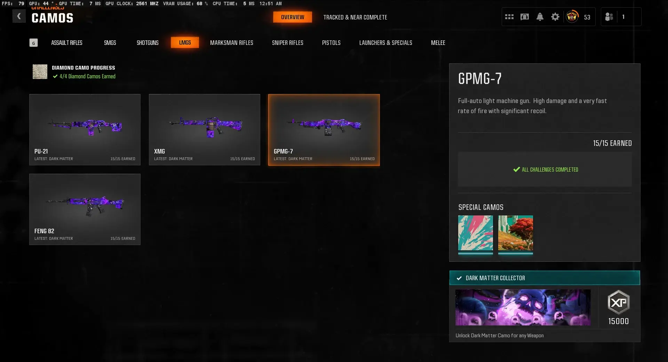
Task: Open the notifications bell
Action: [x=540, y=17]
